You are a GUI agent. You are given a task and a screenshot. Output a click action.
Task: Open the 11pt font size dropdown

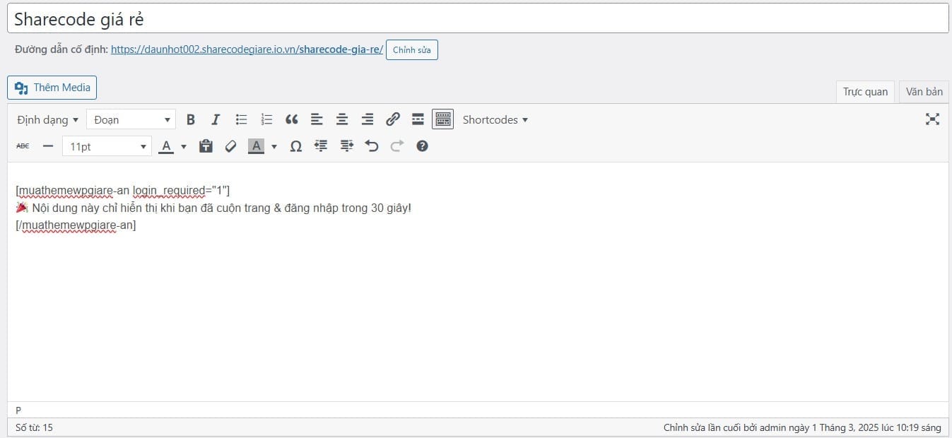click(x=107, y=146)
